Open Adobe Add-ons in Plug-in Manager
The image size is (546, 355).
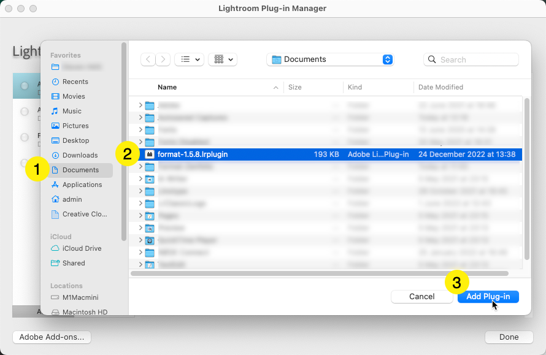pos(52,337)
